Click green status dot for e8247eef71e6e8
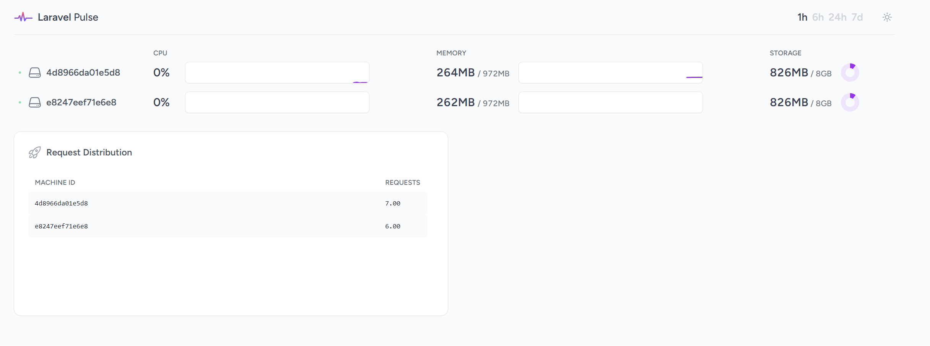Viewport: 930px width, 346px height. click(20, 102)
